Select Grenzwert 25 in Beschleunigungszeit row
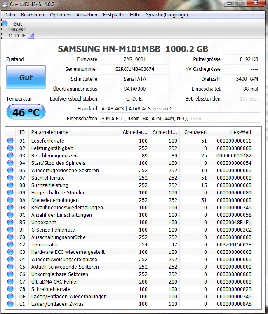Screen dimensions: 268x314 pos(204,156)
